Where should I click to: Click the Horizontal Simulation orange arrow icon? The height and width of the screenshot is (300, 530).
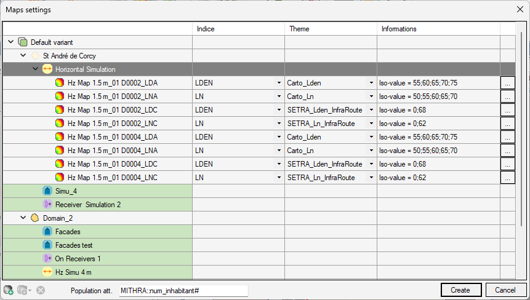coord(47,69)
